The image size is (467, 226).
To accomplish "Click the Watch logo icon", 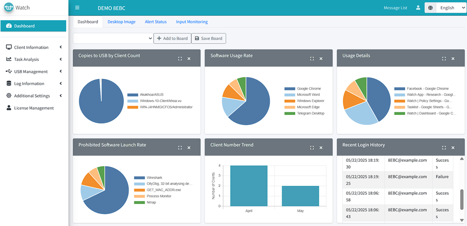I will [x=8, y=8].
